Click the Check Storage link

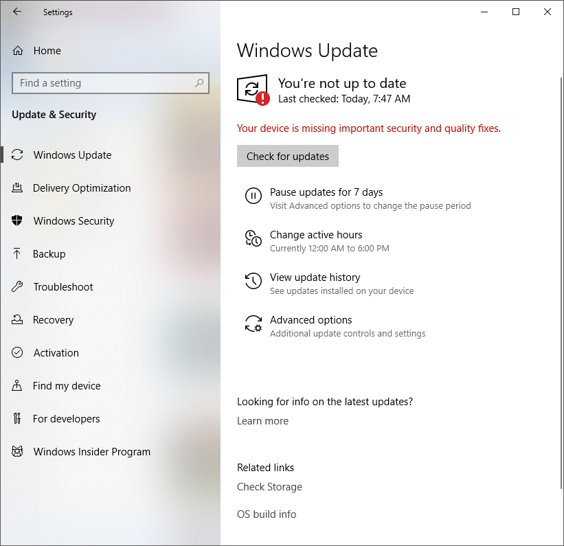point(269,487)
